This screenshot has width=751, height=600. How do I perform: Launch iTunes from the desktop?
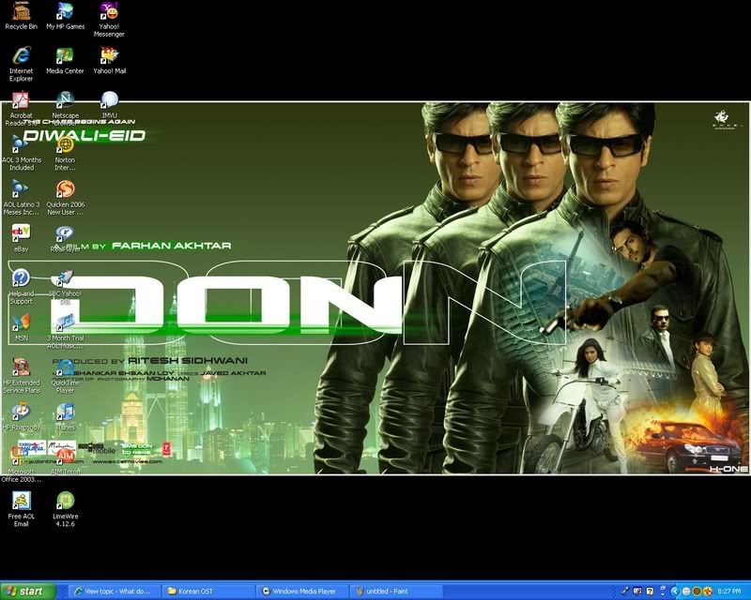(x=65, y=412)
